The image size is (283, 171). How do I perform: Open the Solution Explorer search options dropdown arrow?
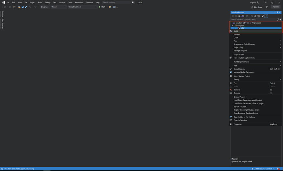(280, 20)
